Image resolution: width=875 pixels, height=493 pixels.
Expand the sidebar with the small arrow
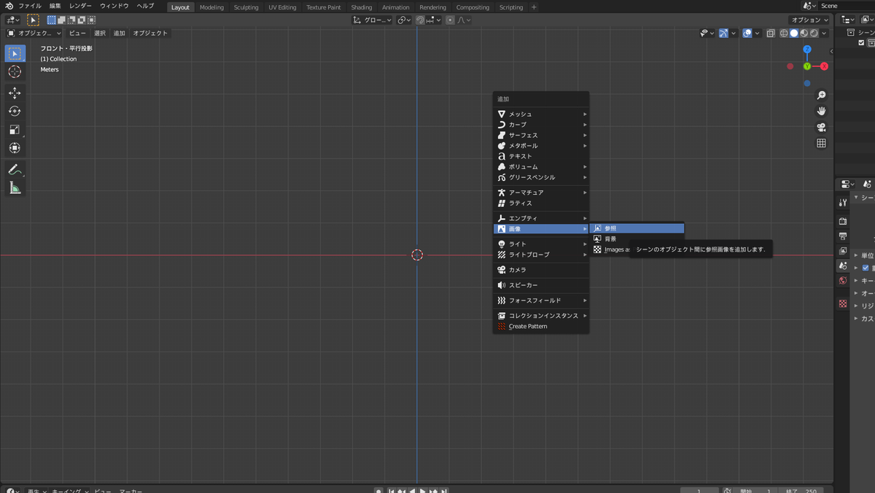click(x=832, y=51)
